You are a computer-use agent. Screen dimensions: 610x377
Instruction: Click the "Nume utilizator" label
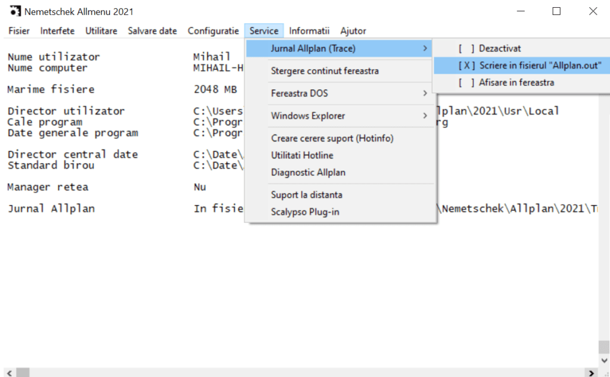(x=54, y=57)
